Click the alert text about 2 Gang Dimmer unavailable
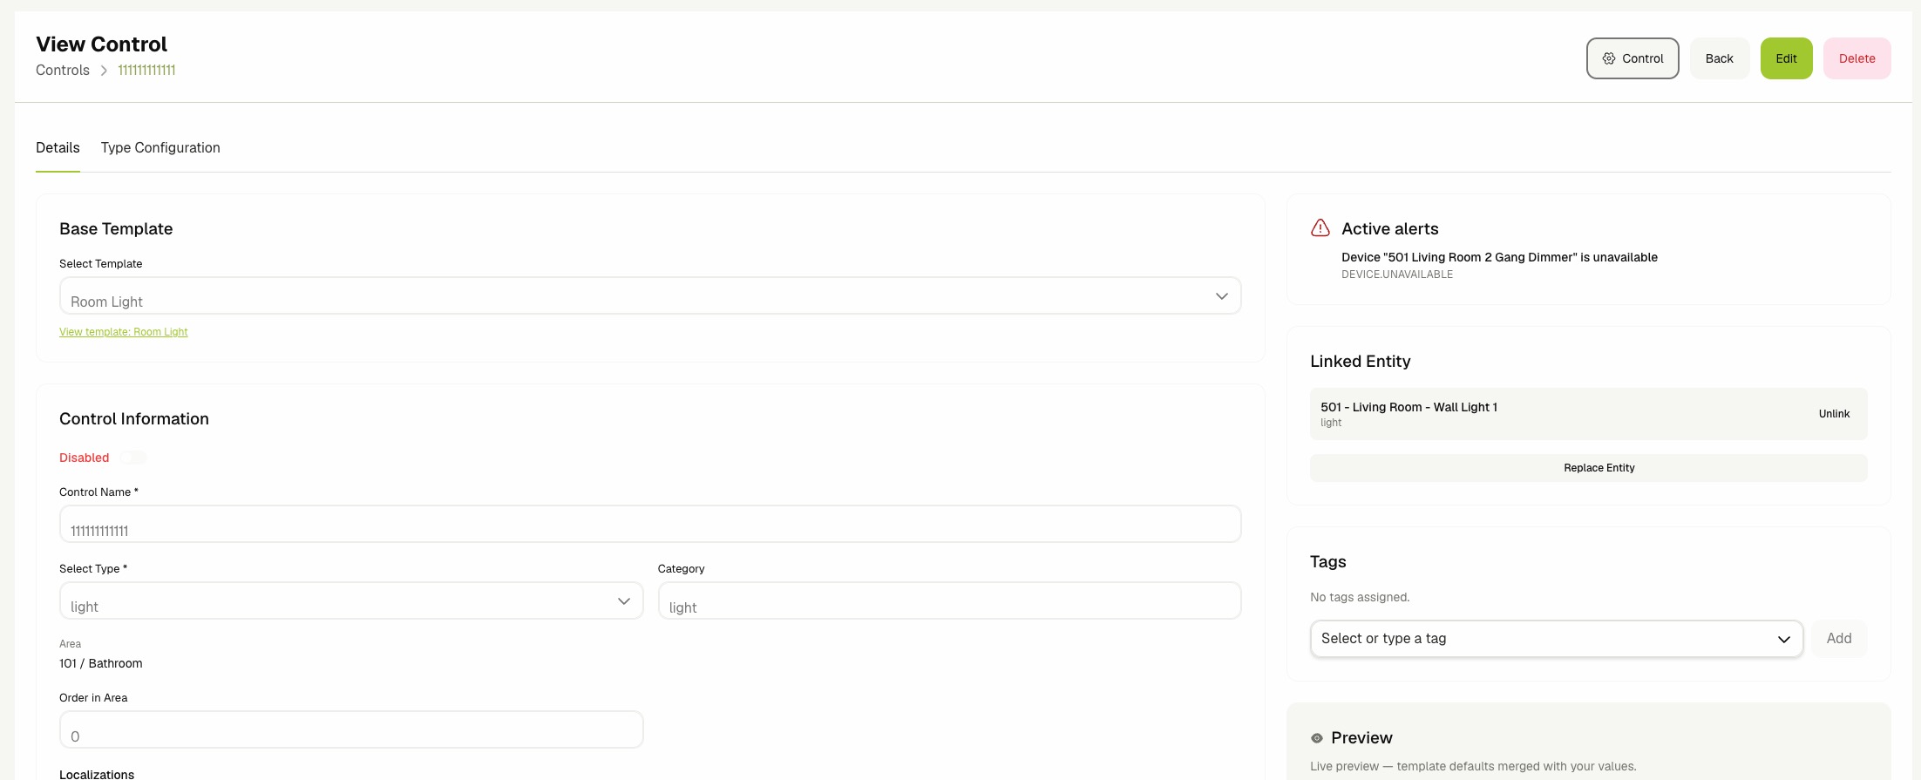 pyautogui.click(x=1499, y=257)
